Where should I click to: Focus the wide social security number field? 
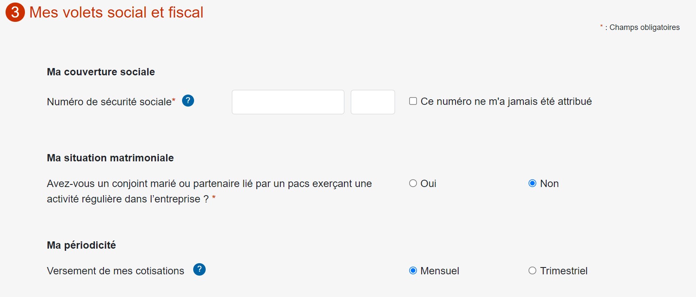coord(288,102)
